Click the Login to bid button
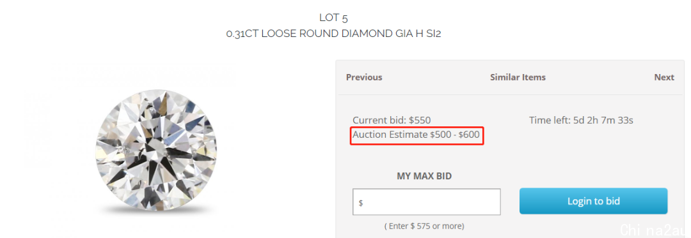 (593, 201)
